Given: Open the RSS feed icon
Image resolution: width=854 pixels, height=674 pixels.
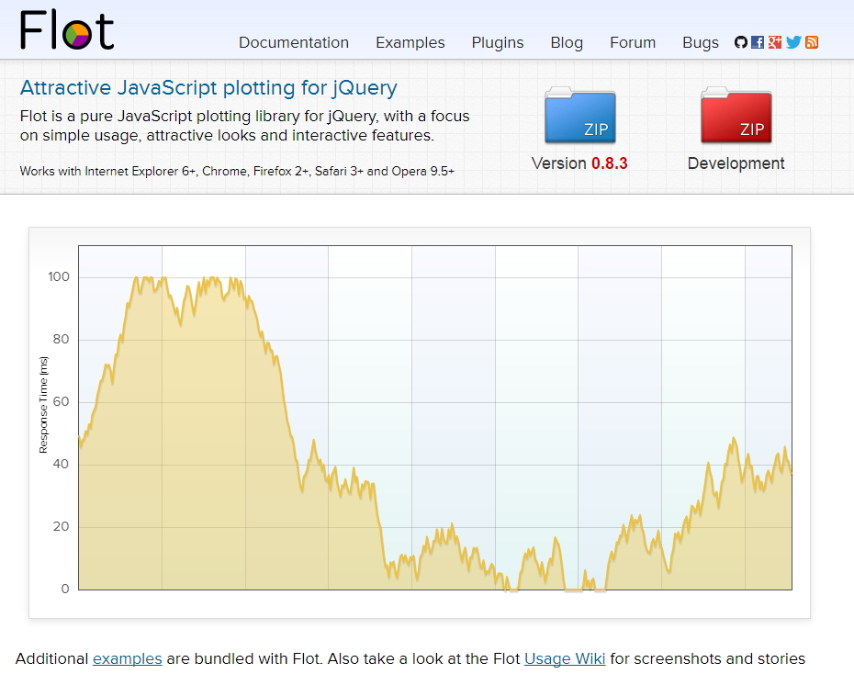Looking at the screenshot, I should 812,42.
